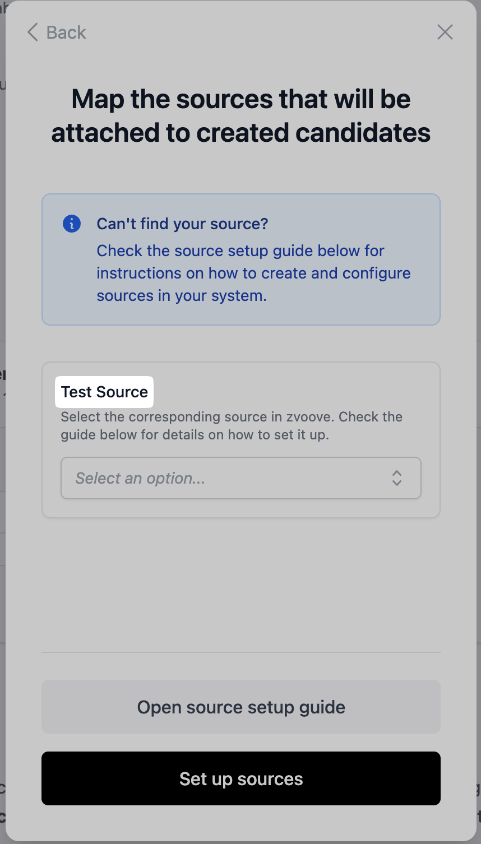Go back using the Back label
Screen dimensions: 481x844
point(66,33)
